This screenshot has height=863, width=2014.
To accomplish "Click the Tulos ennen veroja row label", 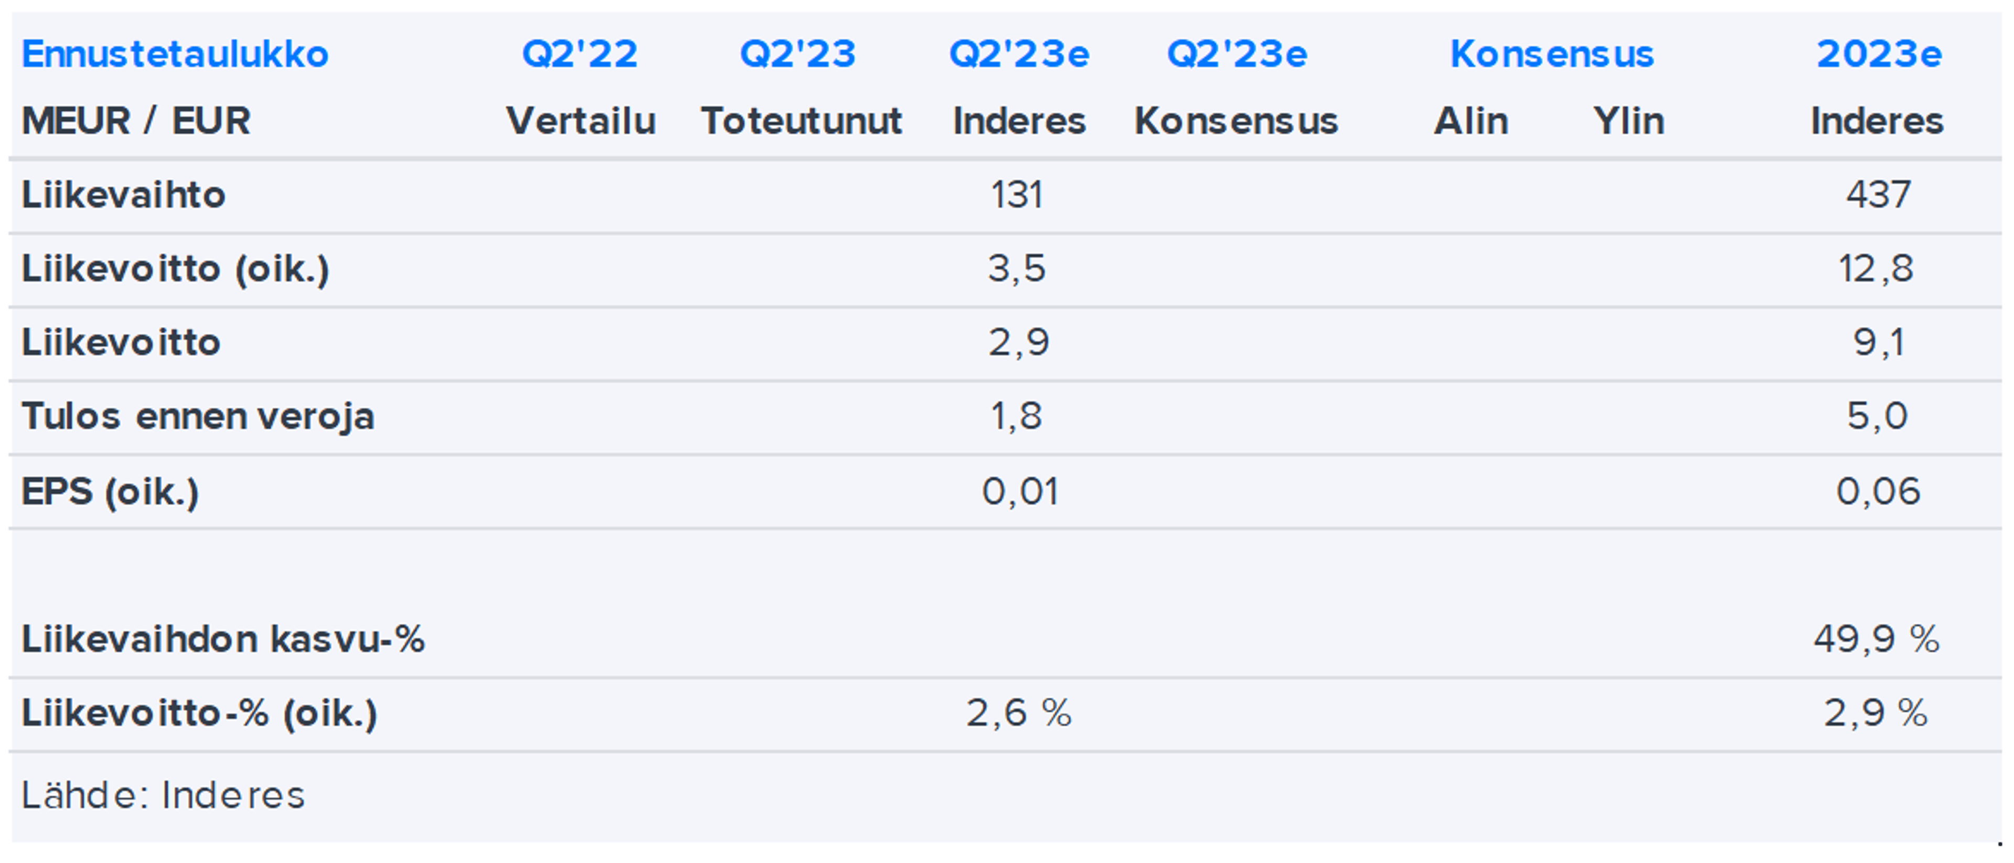I will (198, 417).
